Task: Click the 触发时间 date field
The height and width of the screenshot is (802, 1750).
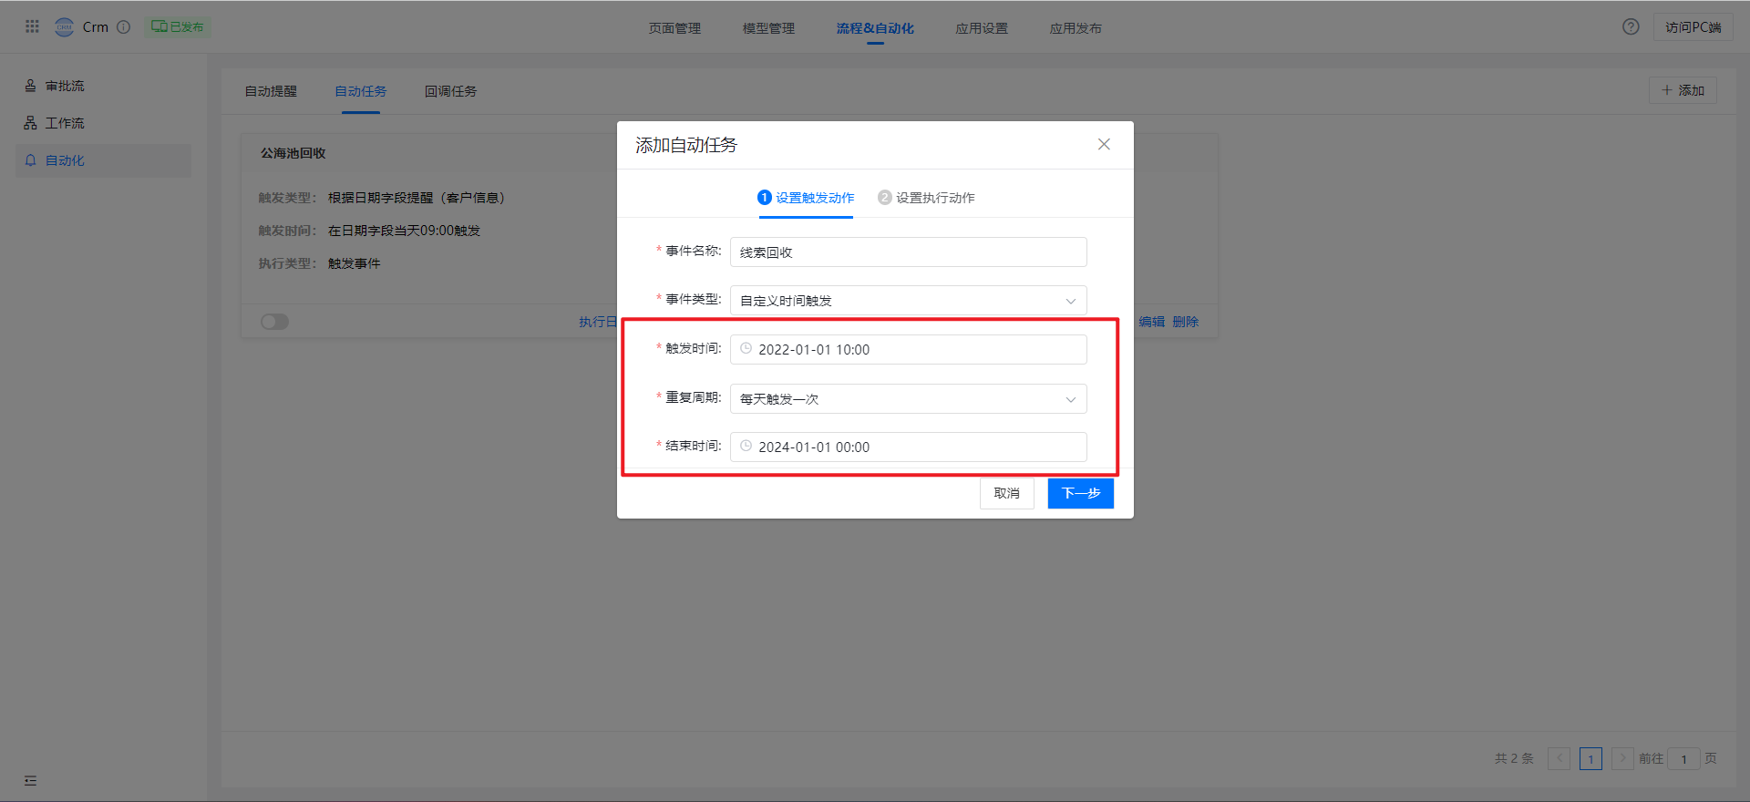Action: [908, 349]
